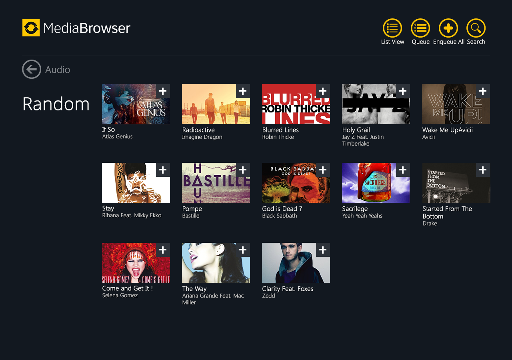The width and height of the screenshot is (512, 360).
Task: Select the 'Stay' song title
Action: coord(108,208)
